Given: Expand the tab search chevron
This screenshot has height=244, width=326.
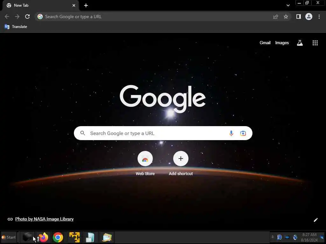Looking at the screenshot, I should (x=288, y=5).
